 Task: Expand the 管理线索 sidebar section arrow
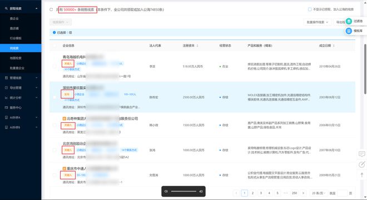(x=37, y=78)
